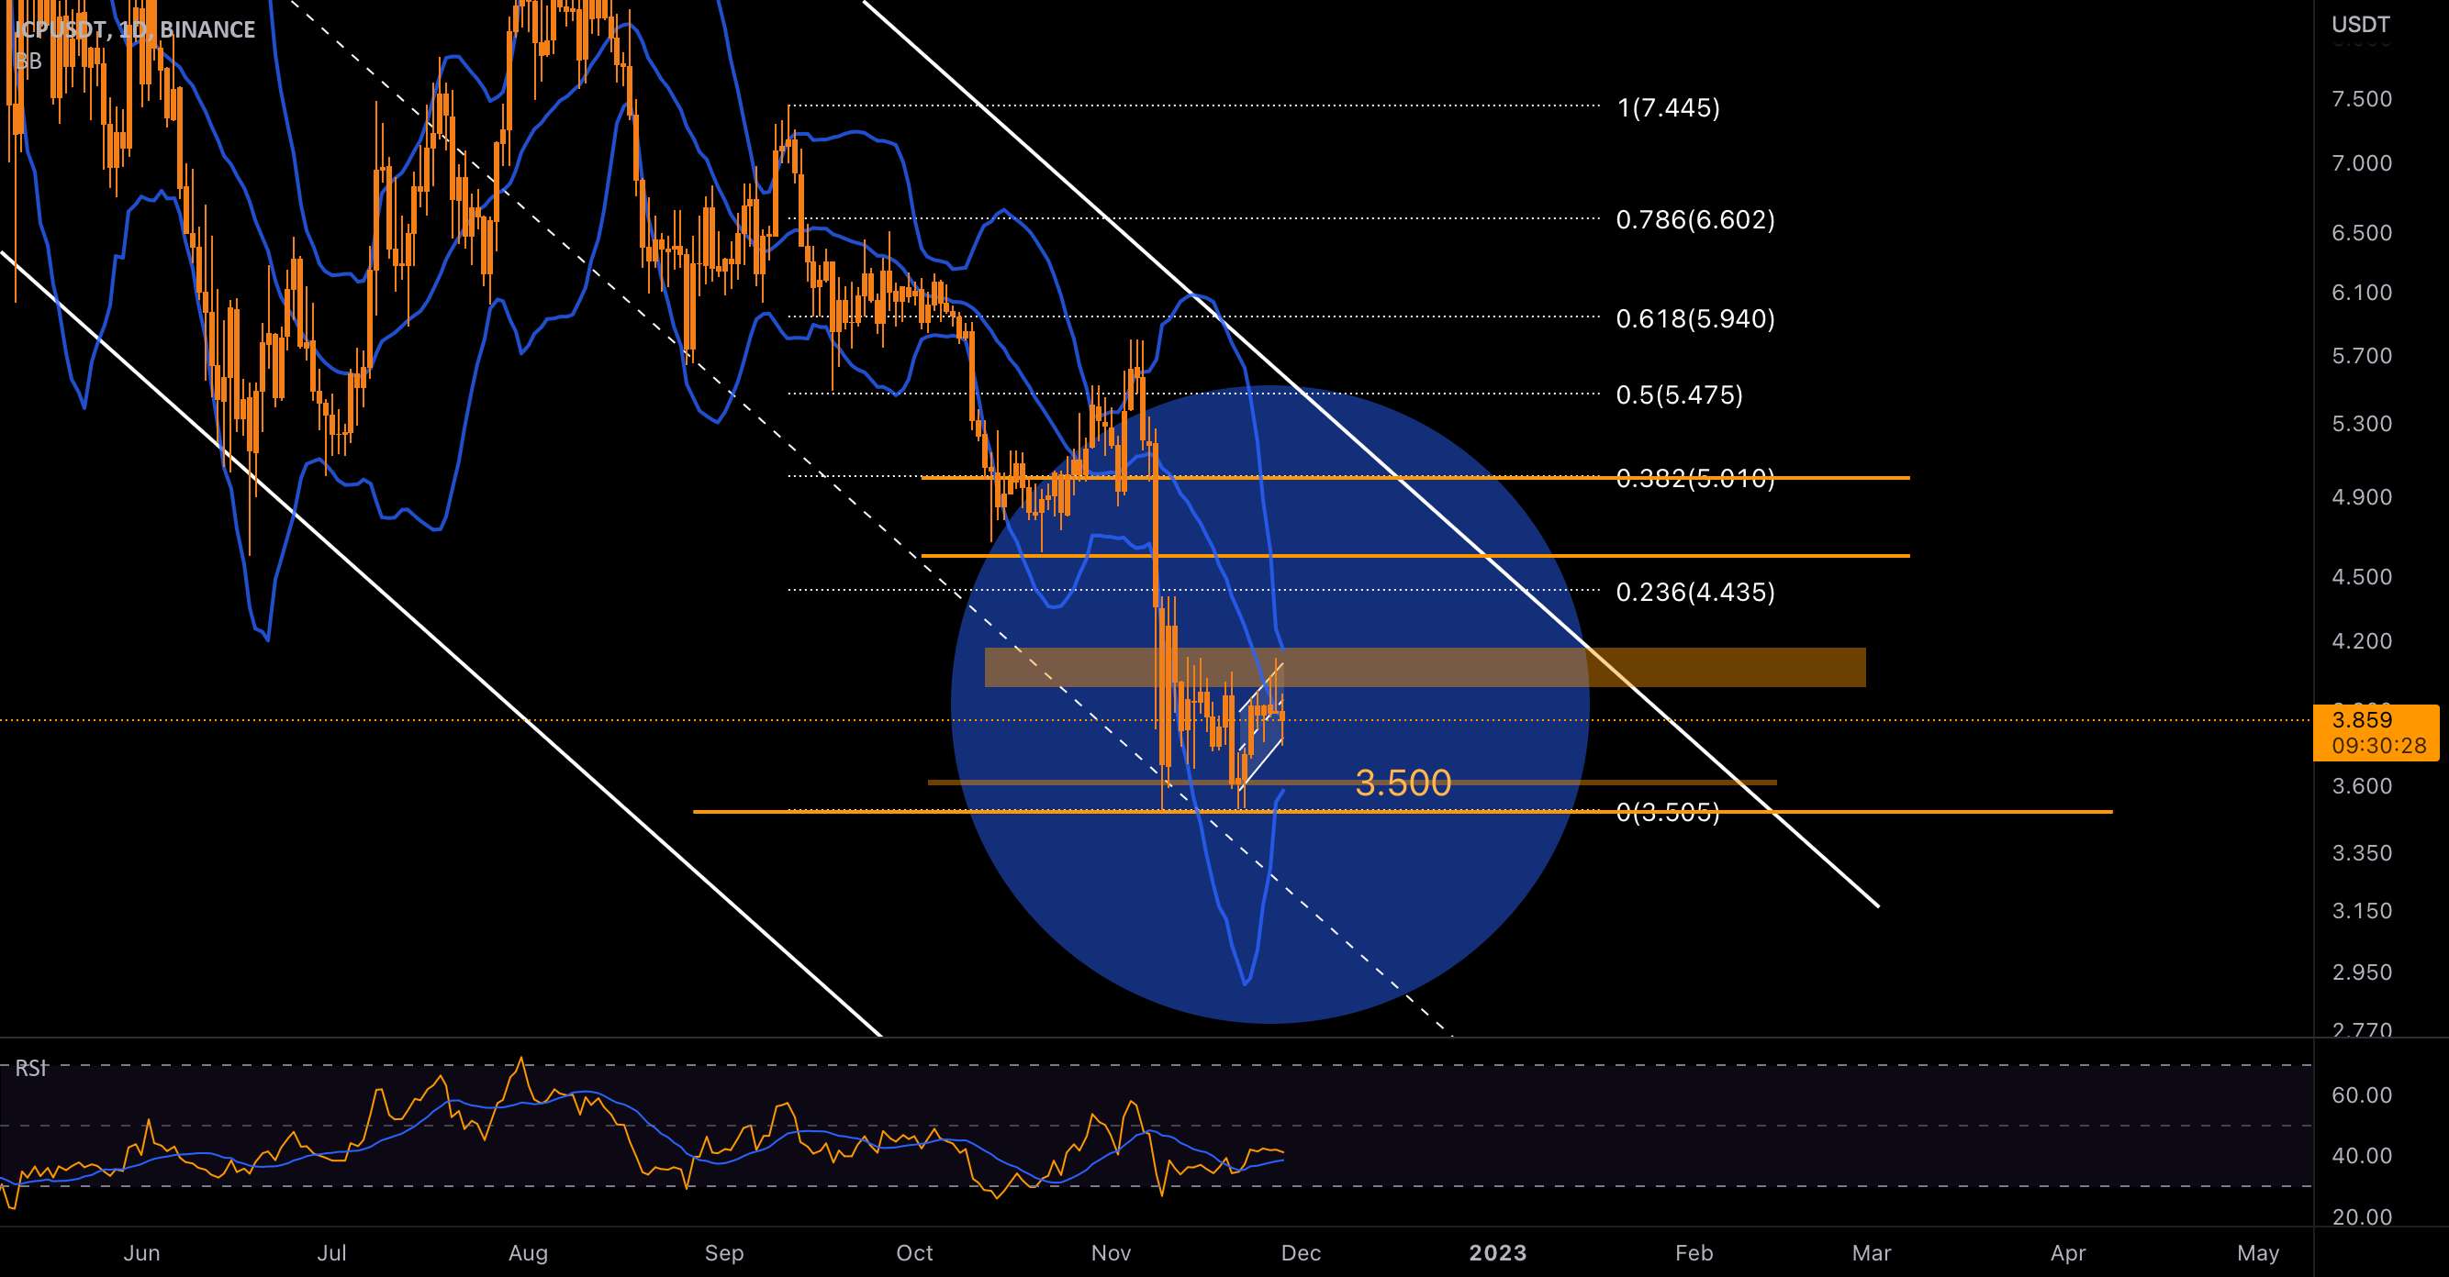
Task: Click the 2023 label on time axis
Action: (1497, 1252)
